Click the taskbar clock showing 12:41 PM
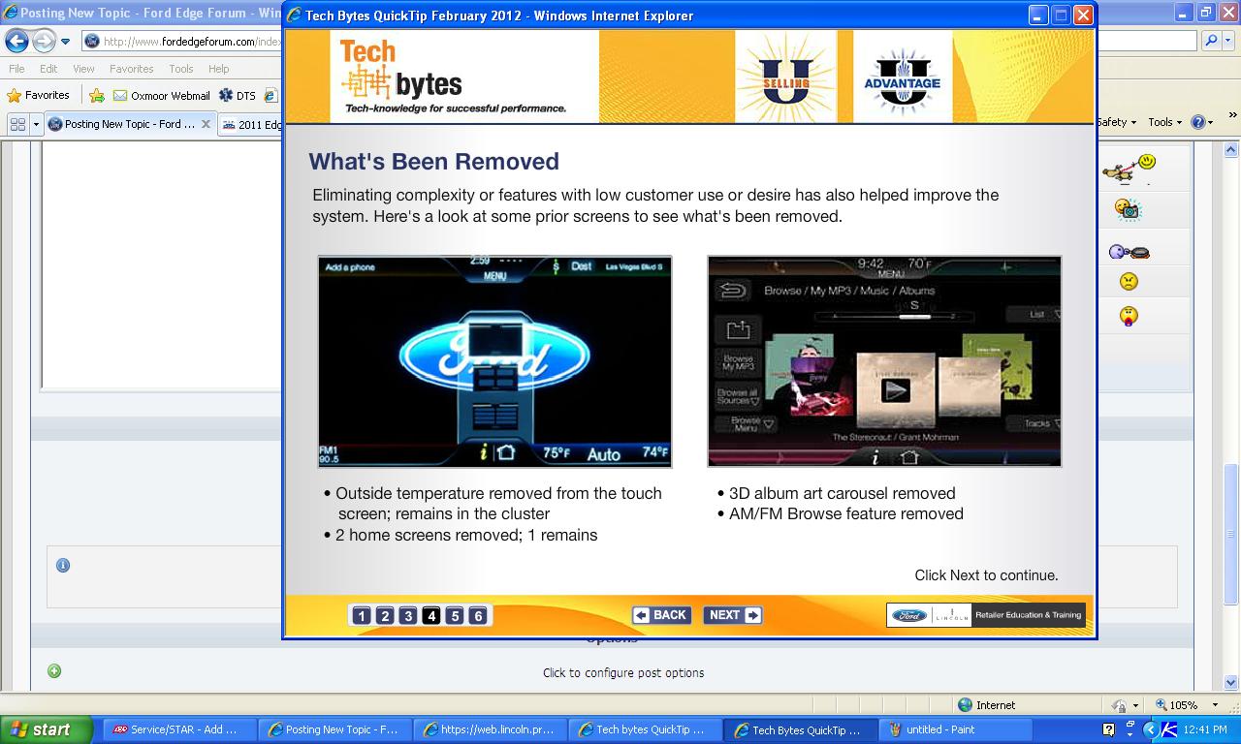The height and width of the screenshot is (744, 1241). click(x=1207, y=729)
